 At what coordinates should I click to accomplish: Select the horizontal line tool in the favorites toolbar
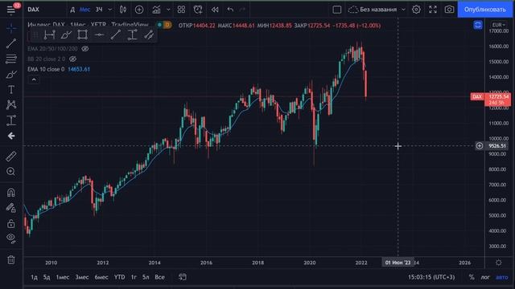(99, 35)
